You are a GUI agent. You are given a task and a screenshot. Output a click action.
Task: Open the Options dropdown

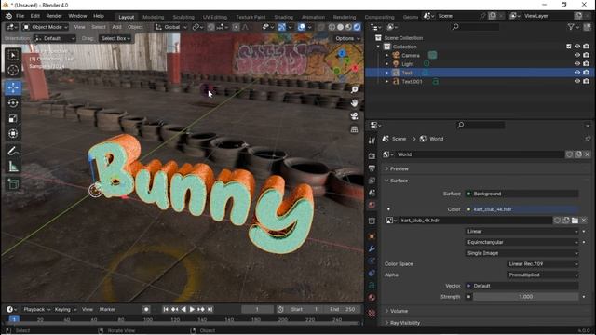[x=347, y=38]
